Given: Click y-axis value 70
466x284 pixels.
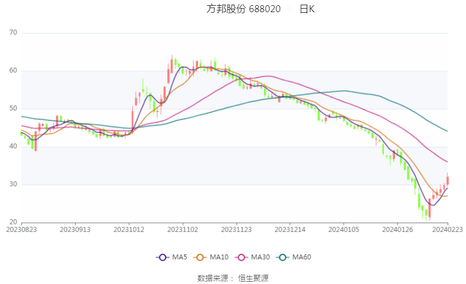Looking at the screenshot, I should click(x=13, y=32).
